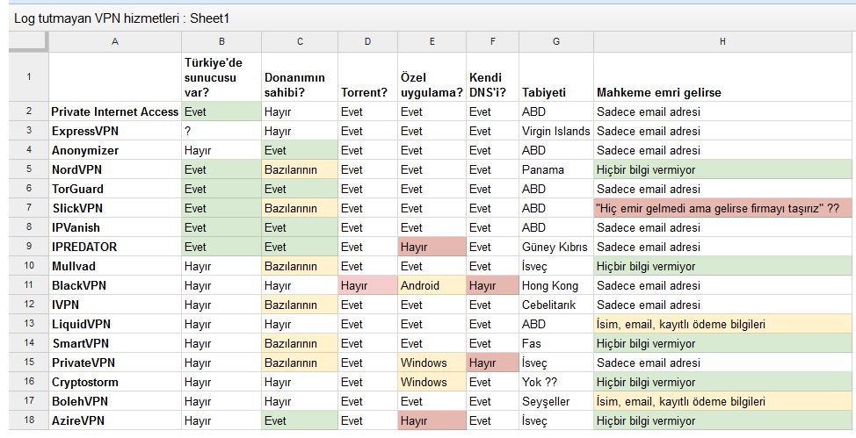Screen dimensions: 856x438
Task: Click 'Tabiyeti' header cell
Action: (555, 77)
